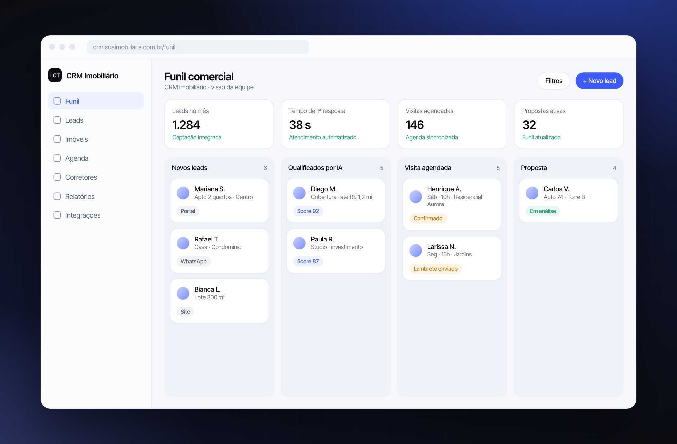
Task: Open Integrações in the sidebar
Action: point(96,215)
